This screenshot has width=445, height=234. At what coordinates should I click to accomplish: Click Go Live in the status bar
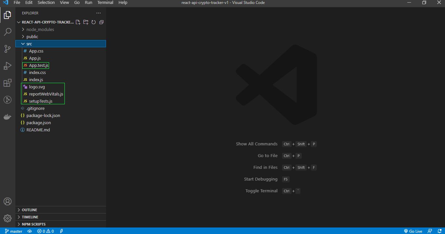point(413,231)
